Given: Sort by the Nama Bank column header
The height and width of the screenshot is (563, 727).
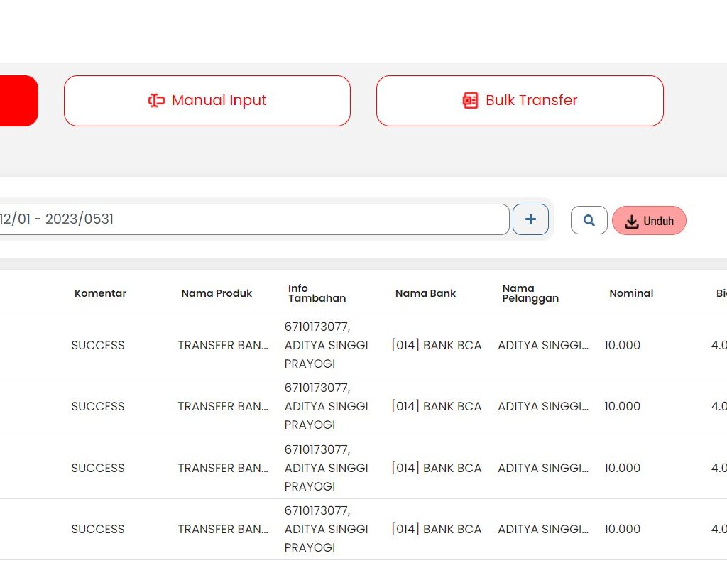Looking at the screenshot, I should coord(425,293).
